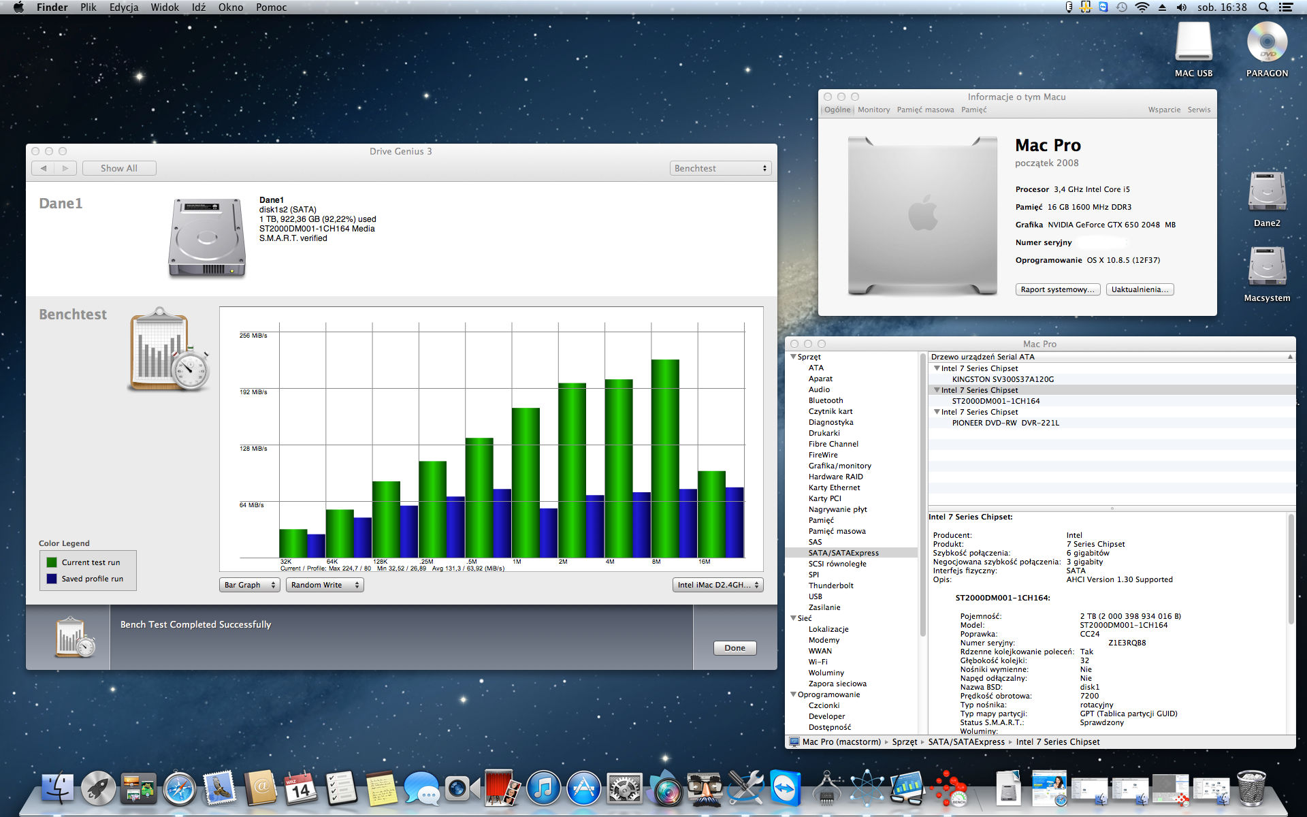Image resolution: width=1307 pixels, height=817 pixels.
Task: Open the Random Write test dropdown
Action: tap(325, 585)
